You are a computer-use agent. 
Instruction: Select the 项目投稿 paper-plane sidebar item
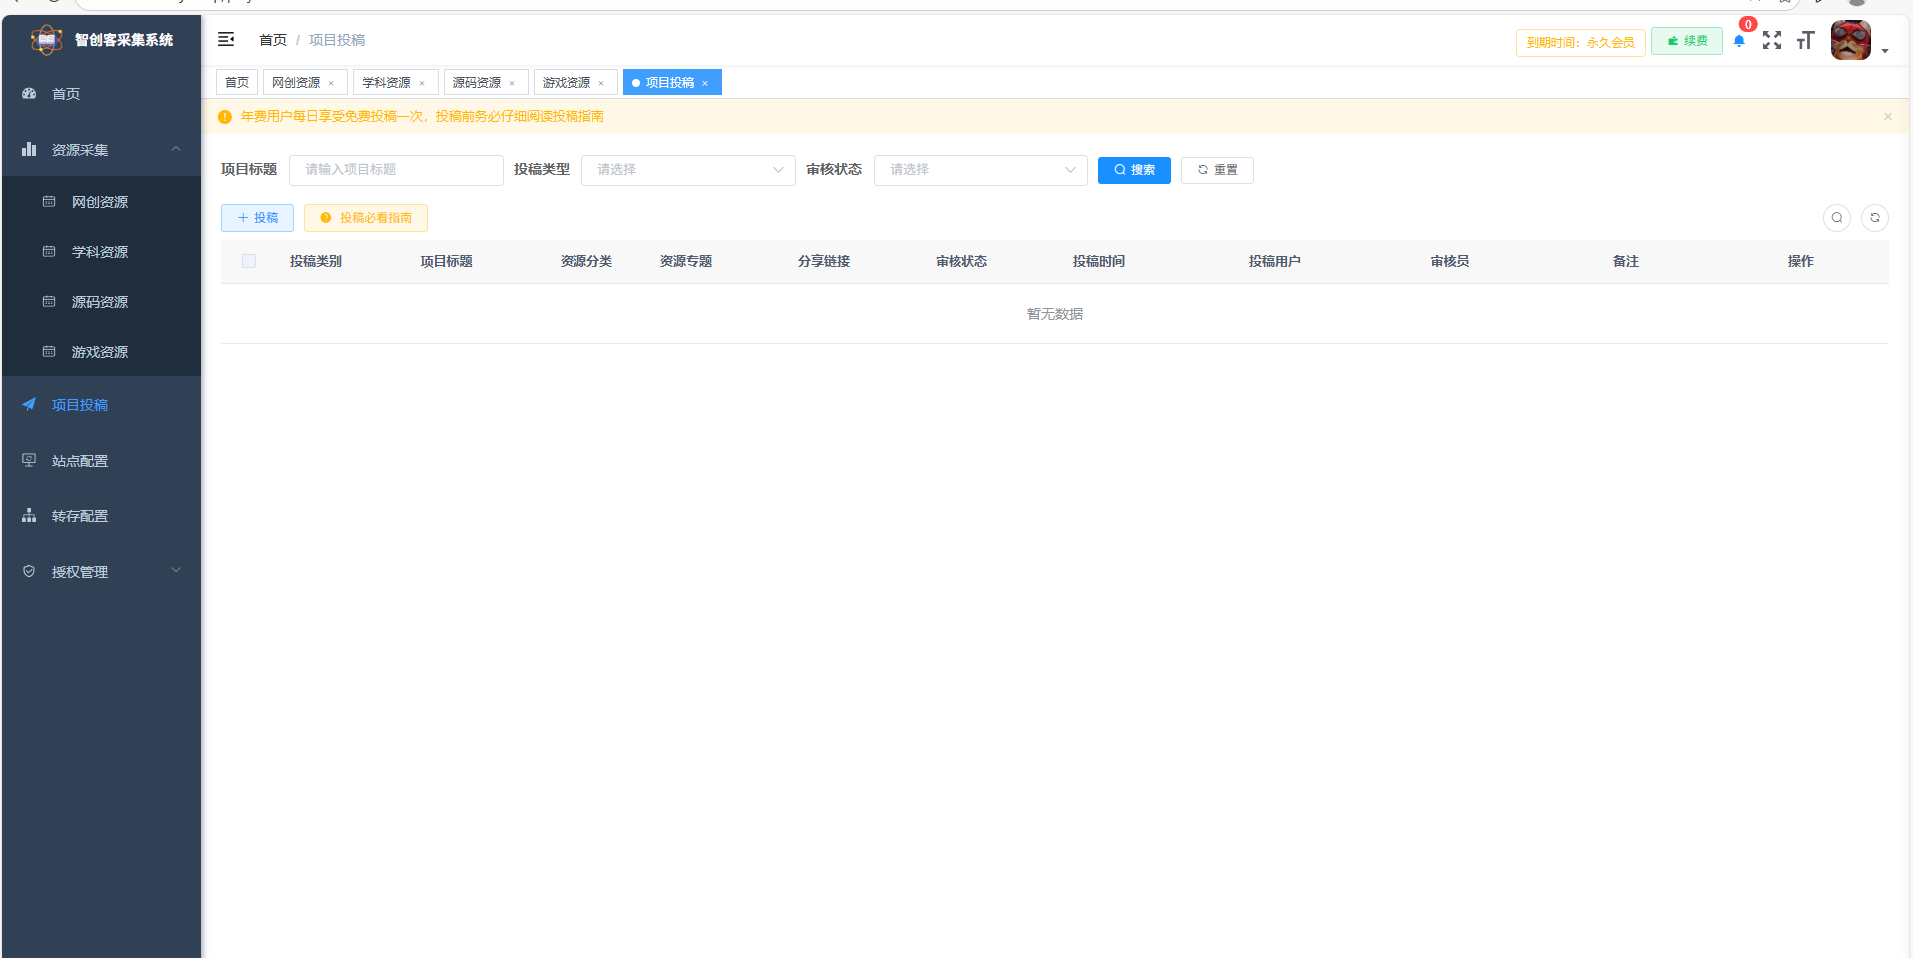tap(81, 404)
